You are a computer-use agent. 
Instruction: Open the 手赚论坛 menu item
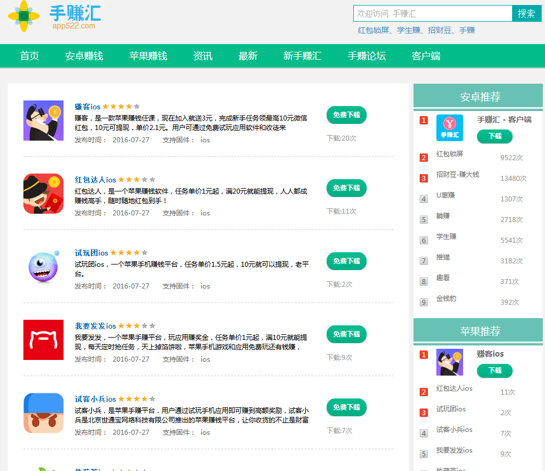click(x=367, y=56)
